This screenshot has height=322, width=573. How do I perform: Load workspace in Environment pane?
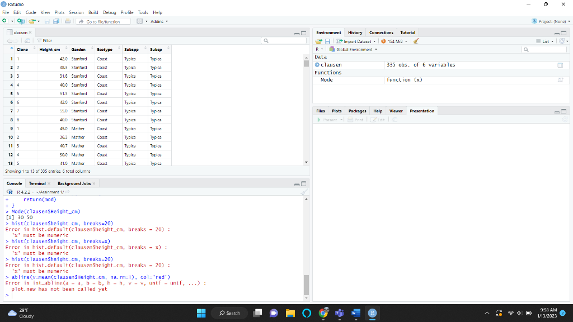(x=319, y=41)
